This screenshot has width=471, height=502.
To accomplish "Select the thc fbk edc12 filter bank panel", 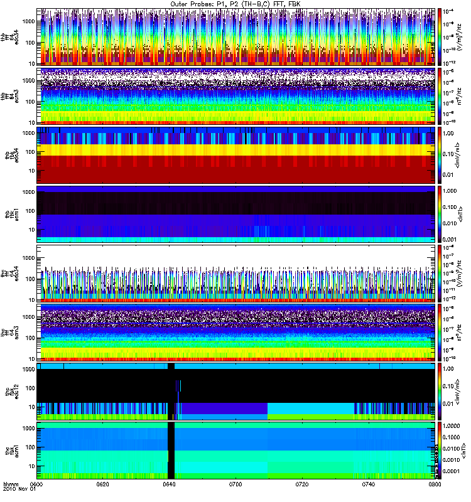I will pyautogui.click(x=236, y=392).
